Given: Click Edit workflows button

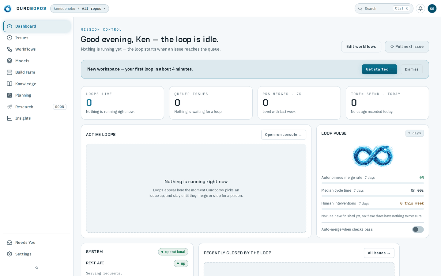Looking at the screenshot, I should tap(361, 47).
